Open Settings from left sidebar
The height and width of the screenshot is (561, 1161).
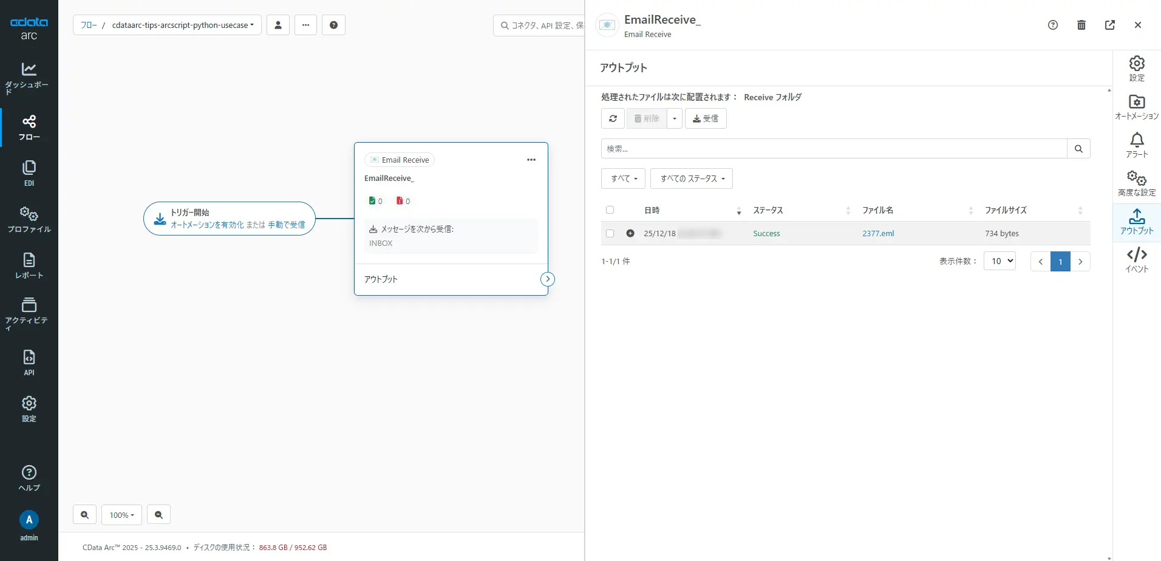(x=29, y=409)
